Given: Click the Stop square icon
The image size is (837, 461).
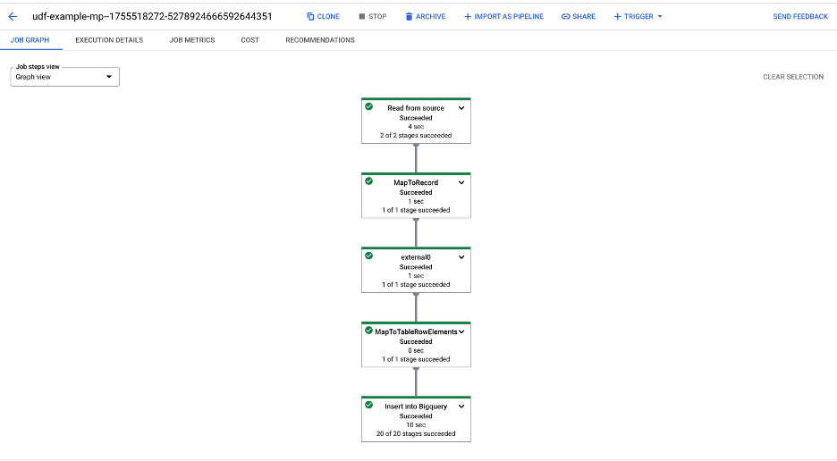Looking at the screenshot, I should coord(361,16).
